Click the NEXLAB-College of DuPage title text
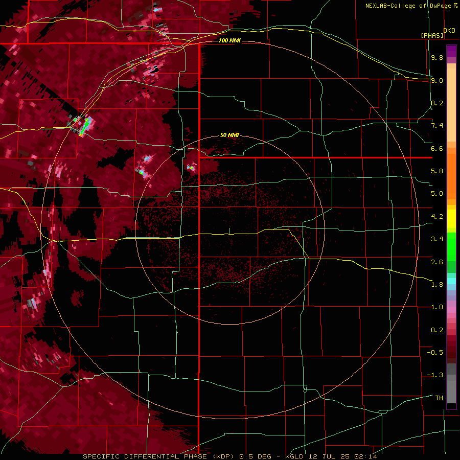 [408, 6]
